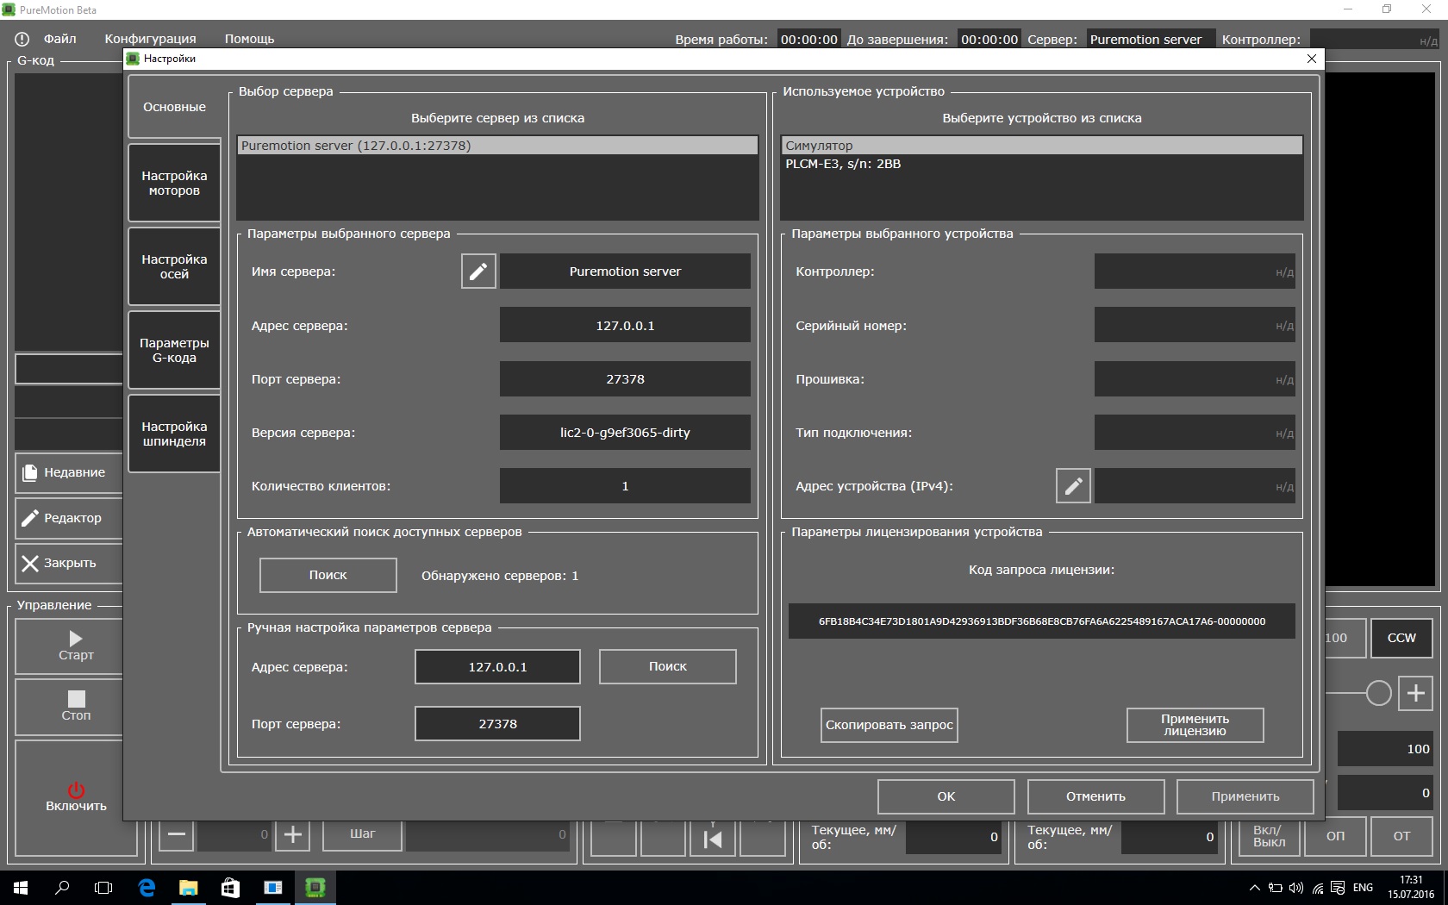Select Симулятор in the device list
This screenshot has width=1448, height=905.
[x=1042, y=146]
